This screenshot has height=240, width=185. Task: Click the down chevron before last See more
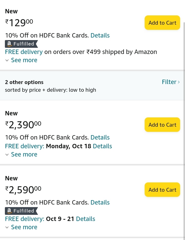pos(7,227)
